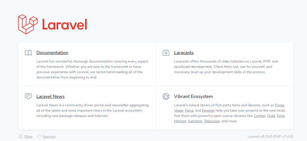This screenshot has width=307, height=141.
Task: Click the globe Vibrant Ecosystem icon
Action: coord(166,96)
